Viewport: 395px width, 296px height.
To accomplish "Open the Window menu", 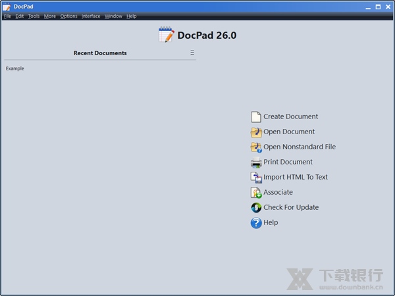I will click(x=113, y=16).
